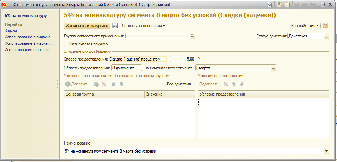Open the top-right Все действия menu
The image size is (337, 162).
[305, 26]
